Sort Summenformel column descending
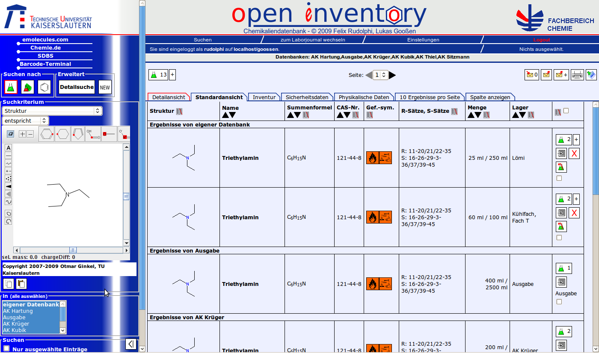Screen dimensions: 599x353 [298, 115]
